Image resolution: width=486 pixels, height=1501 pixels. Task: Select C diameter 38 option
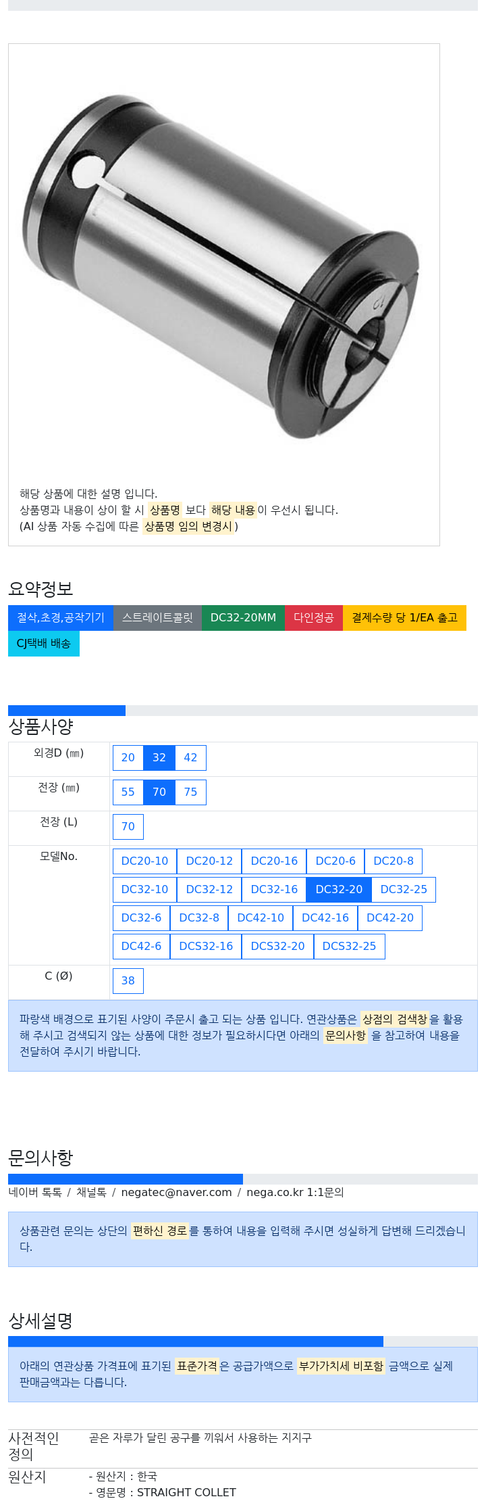point(128,981)
